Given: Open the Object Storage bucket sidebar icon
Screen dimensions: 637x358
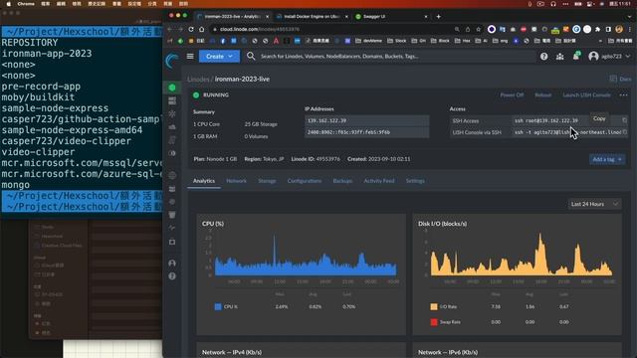Looking at the screenshot, I should tap(172, 215).
